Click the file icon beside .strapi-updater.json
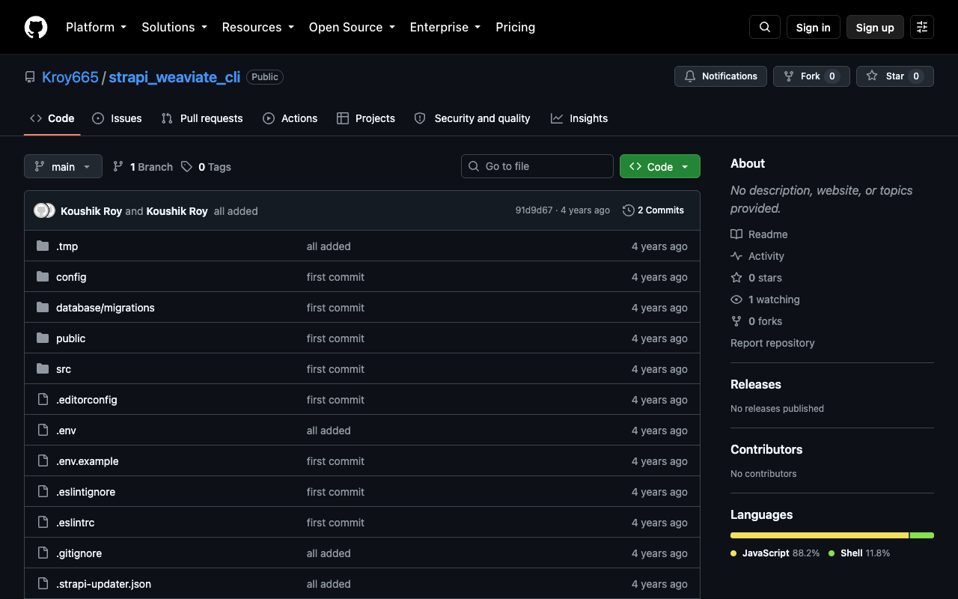This screenshot has height=599, width=958. (43, 584)
